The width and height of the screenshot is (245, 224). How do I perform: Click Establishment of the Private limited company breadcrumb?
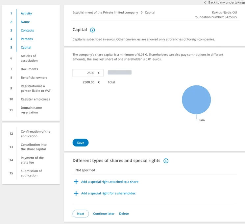click(105, 12)
